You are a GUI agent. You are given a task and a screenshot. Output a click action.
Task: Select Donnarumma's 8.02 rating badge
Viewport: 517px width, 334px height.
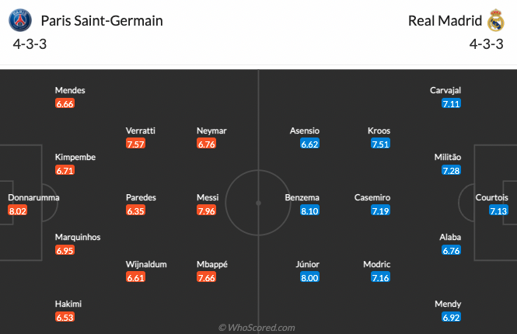click(17, 210)
